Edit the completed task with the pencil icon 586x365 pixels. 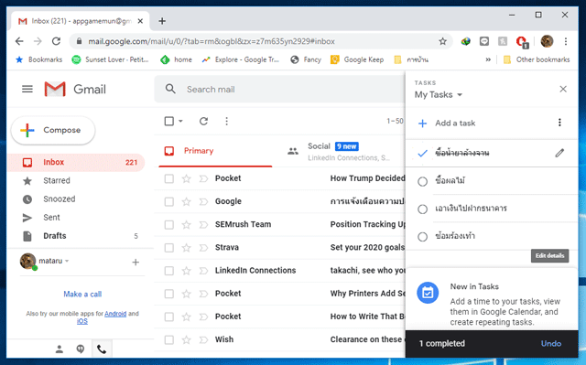[559, 153]
